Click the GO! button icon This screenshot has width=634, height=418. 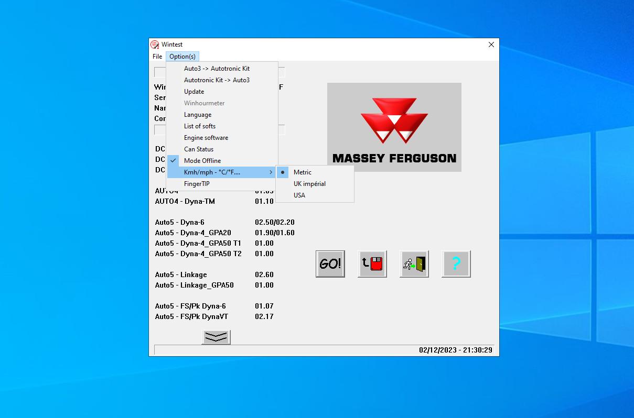pos(330,263)
